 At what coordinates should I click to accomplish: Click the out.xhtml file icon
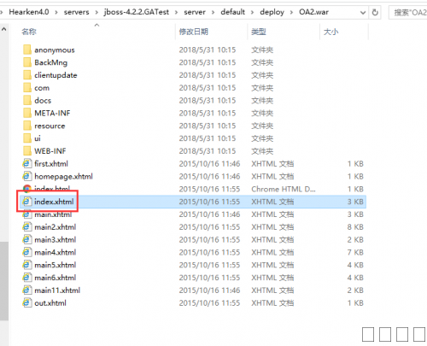pyautogui.click(x=26, y=302)
